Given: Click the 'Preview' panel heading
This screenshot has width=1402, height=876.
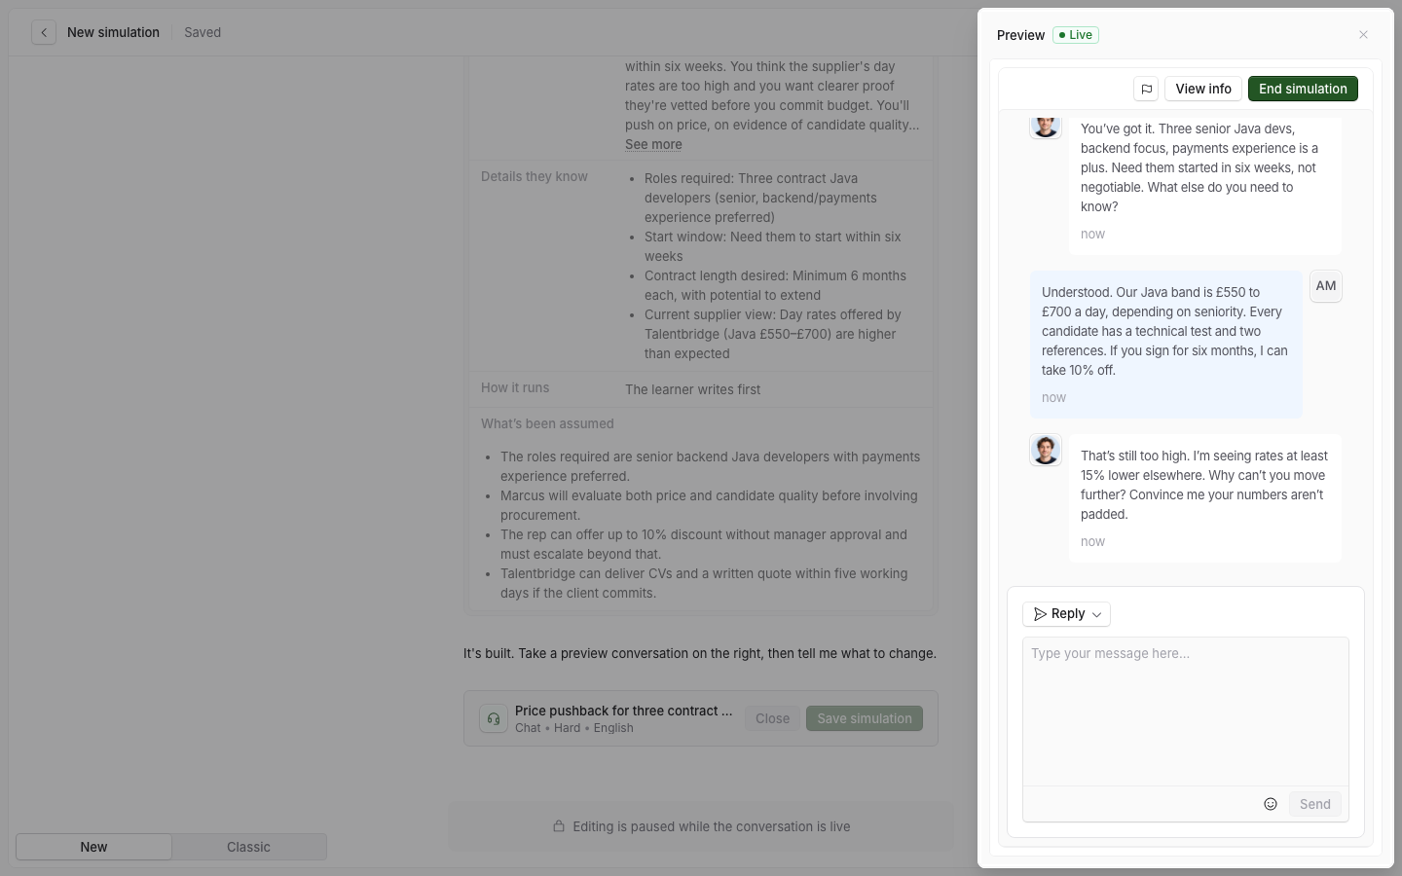Looking at the screenshot, I should click(1020, 35).
